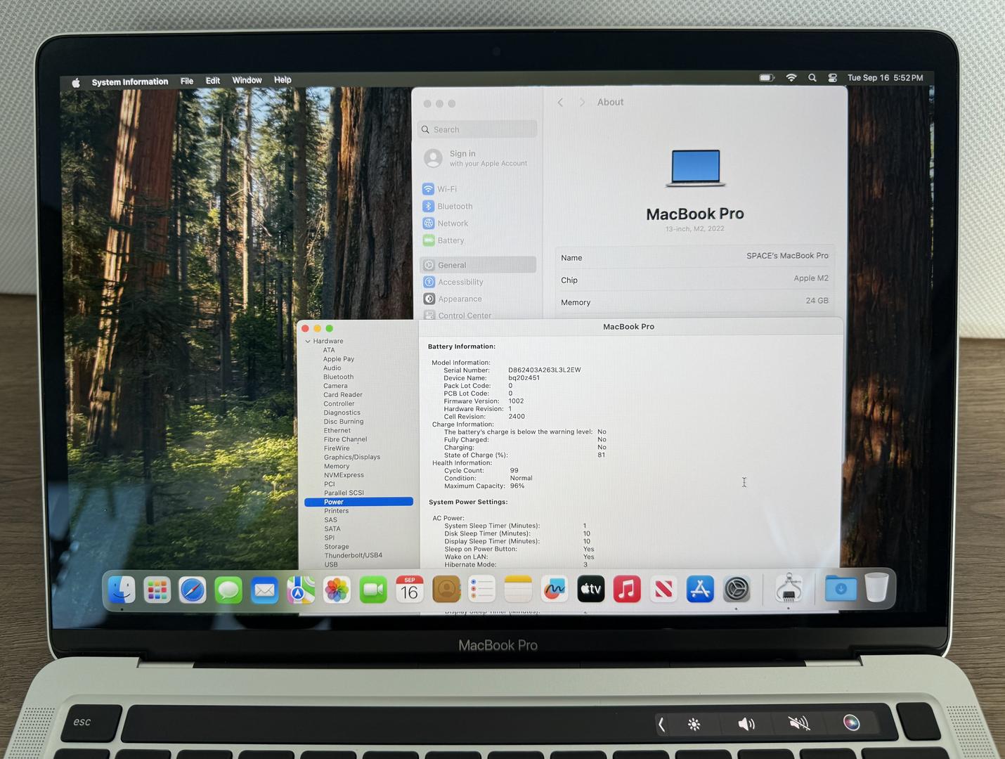Screen dimensions: 1005x759
Task: Open the File menu
Action: tap(187, 82)
